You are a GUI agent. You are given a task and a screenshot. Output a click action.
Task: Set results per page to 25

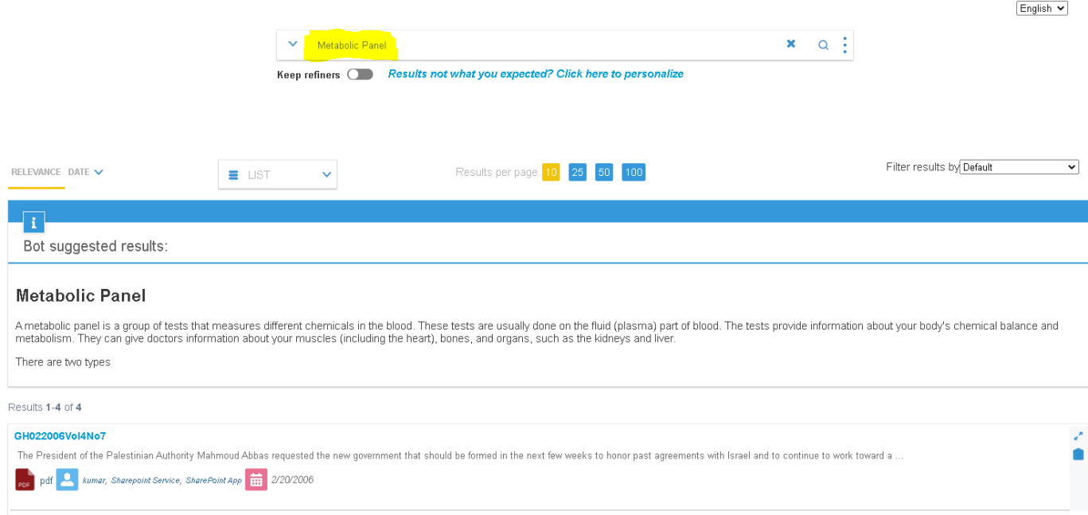(577, 173)
